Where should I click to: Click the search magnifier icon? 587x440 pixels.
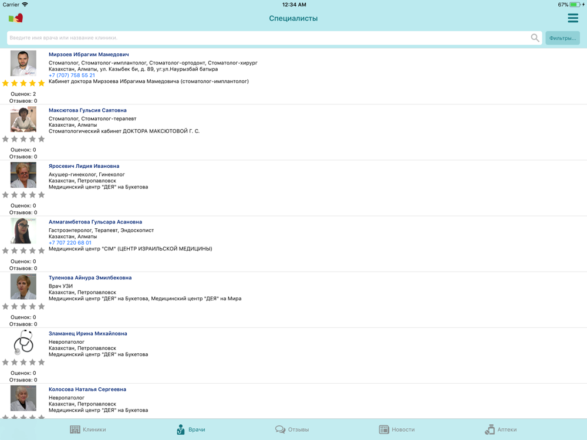coord(535,38)
